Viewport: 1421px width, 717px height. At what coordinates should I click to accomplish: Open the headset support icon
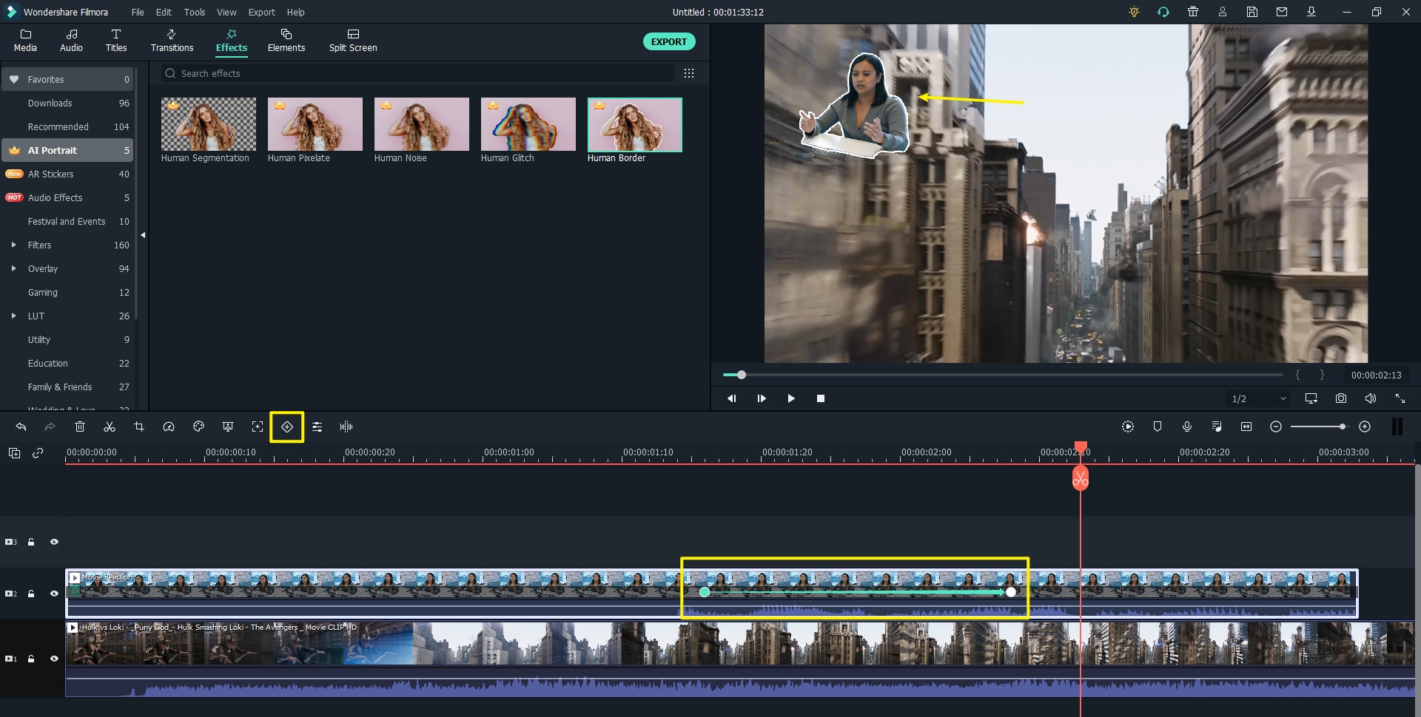tap(1163, 12)
